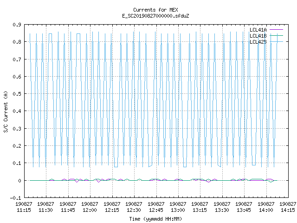
Task: Click the LCL42B legend label
Action: click(258, 42)
